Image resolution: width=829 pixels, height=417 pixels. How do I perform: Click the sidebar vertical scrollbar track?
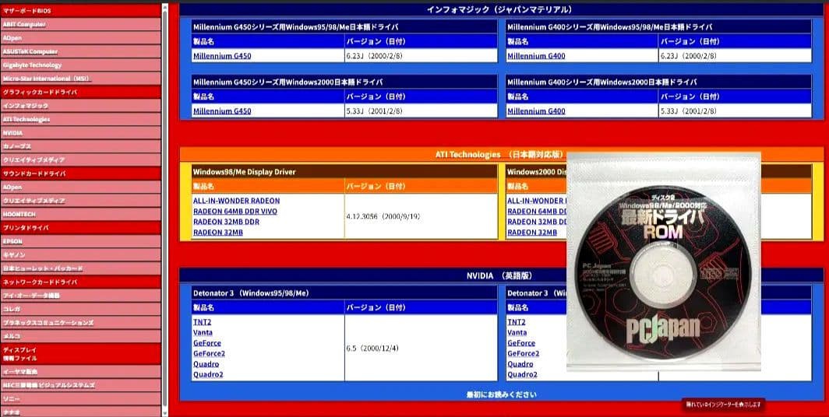(165, 211)
